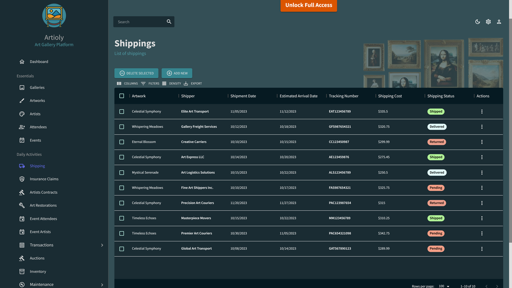Screen dimensions: 512x288
Task: Select the Elite Art Transport row checkbox
Action: (x=121, y=112)
